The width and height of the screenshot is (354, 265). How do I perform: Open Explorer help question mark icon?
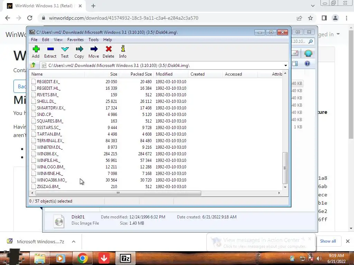click(x=307, y=63)
